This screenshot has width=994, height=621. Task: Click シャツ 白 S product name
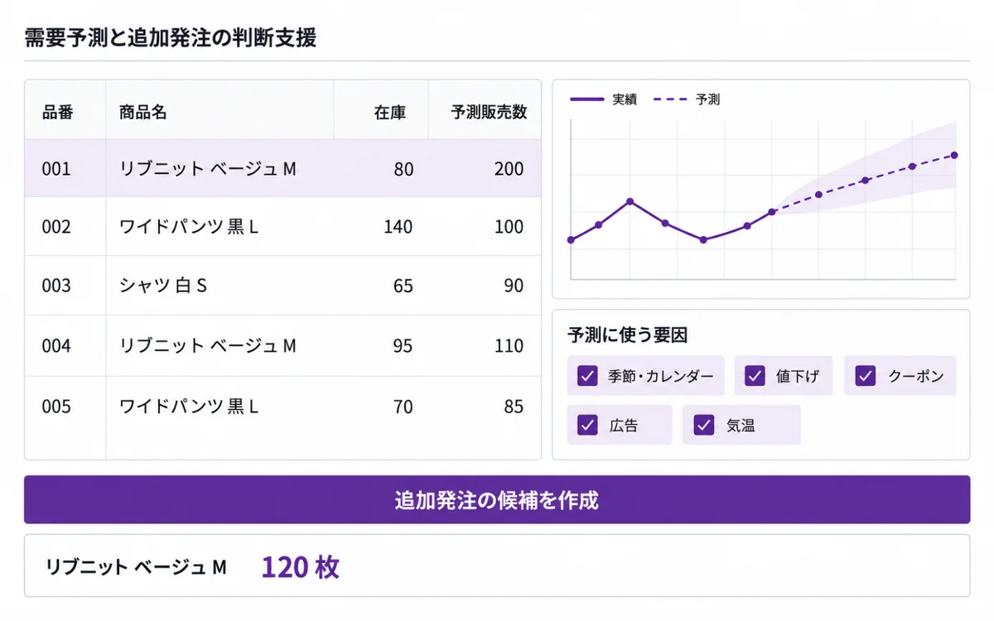pyautogui.click(x=163, y=286)
